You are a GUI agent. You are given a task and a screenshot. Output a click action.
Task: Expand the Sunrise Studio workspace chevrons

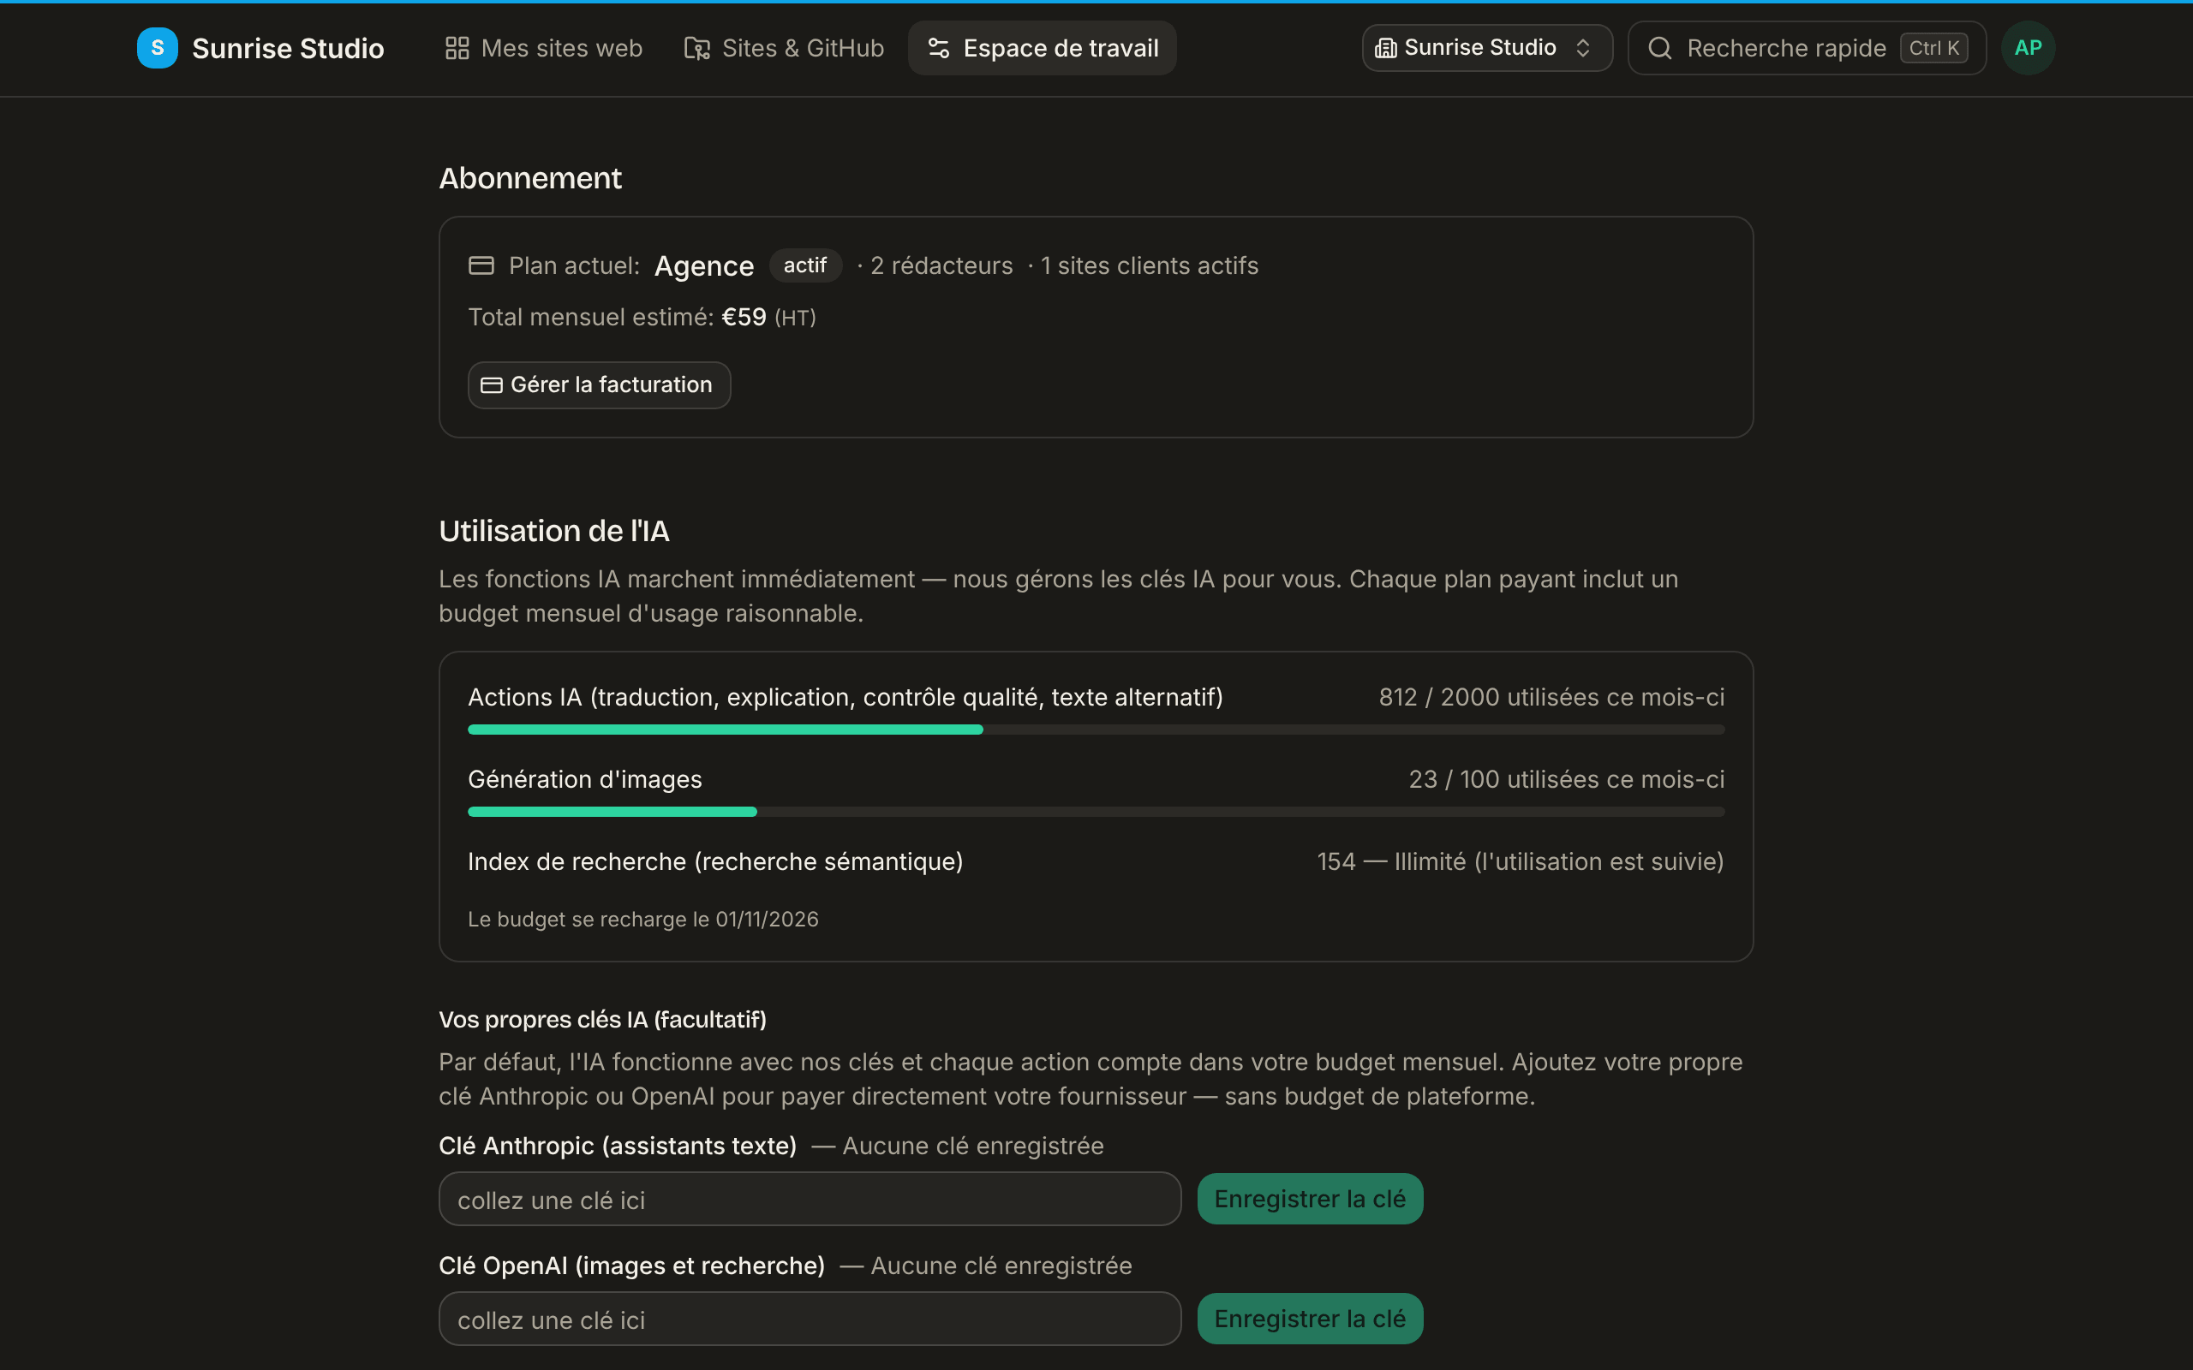(1583, 48)
